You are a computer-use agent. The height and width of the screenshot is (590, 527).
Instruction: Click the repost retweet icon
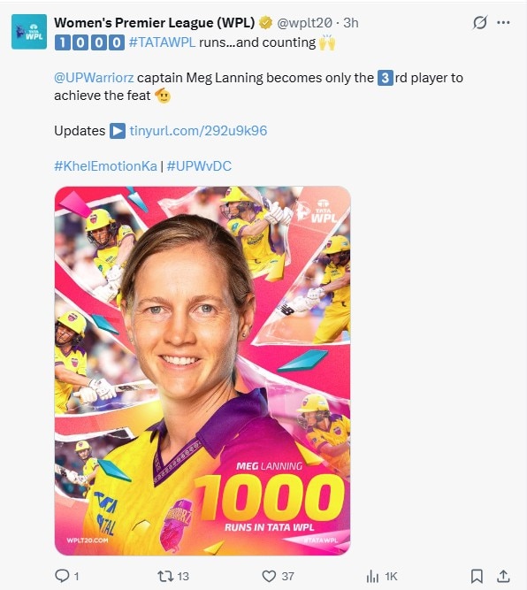[165, 576]
